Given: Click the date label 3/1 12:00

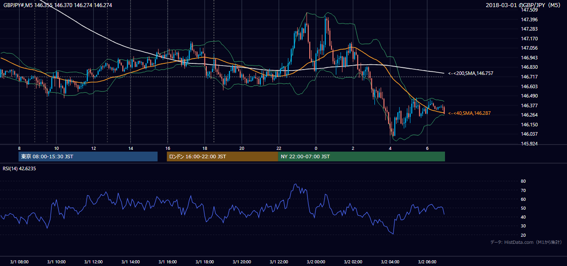Looking at the screenshot, I should click(93, 262).
